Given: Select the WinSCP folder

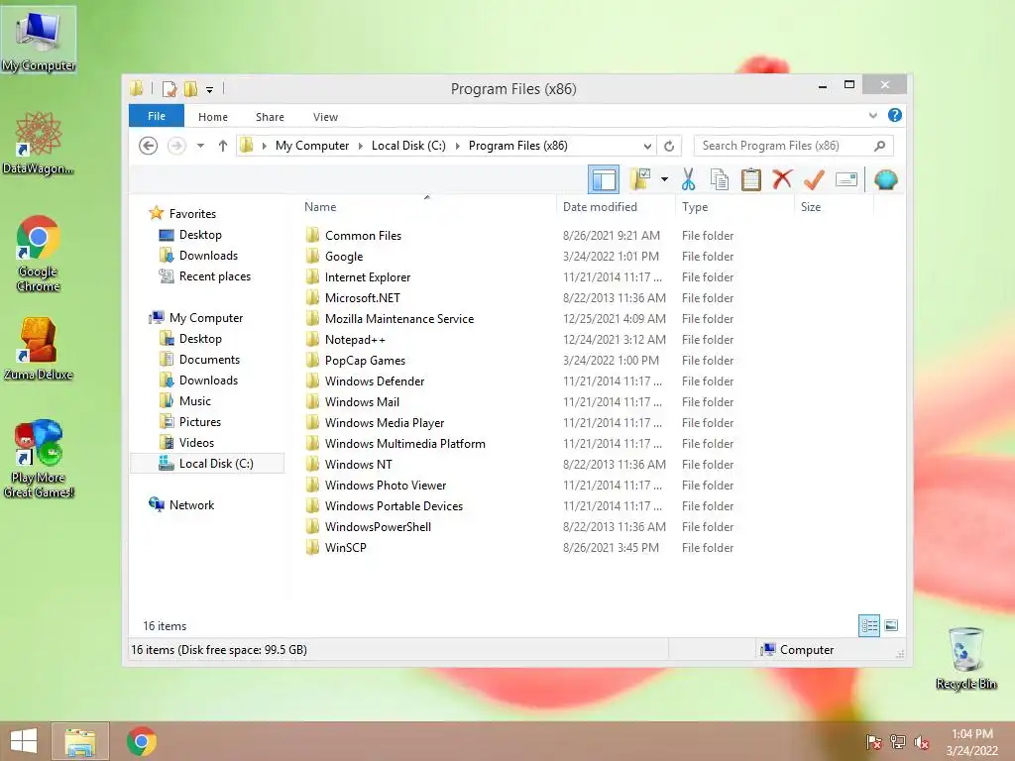Looking at the screenshot, I should coord(345,547).
